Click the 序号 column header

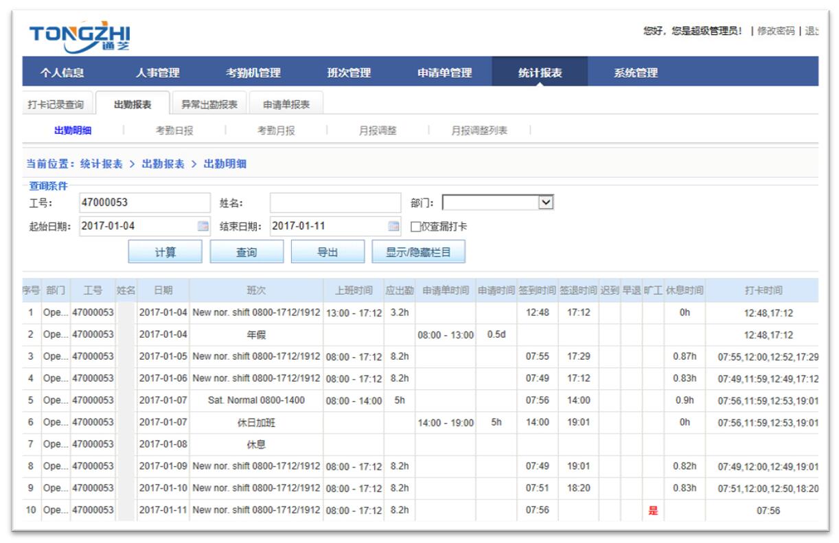point(31,290)
